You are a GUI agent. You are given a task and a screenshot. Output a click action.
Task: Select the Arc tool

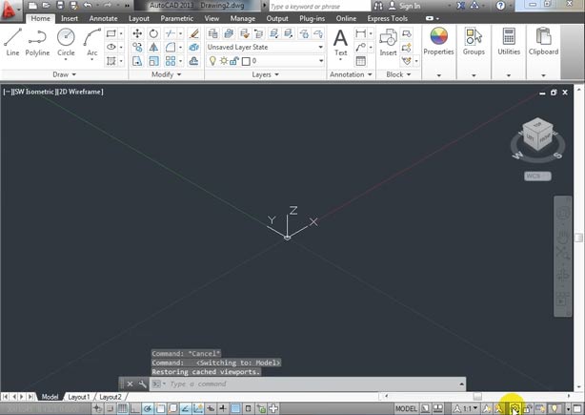[x=91, y=40]
